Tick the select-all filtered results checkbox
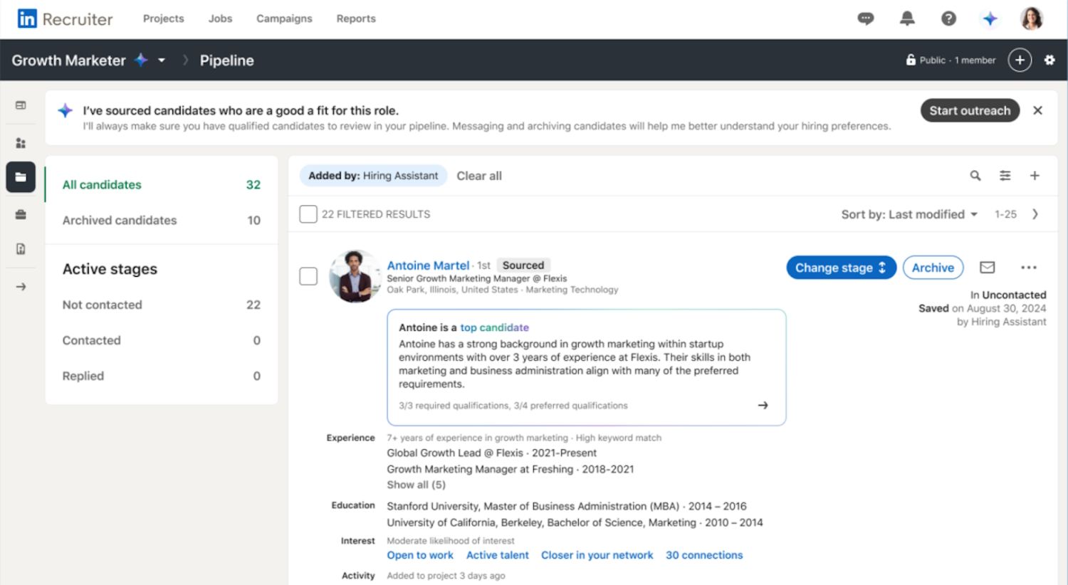Image resolution: width=1068 pixels, height=585 pixels. click(x=308, y=214)
